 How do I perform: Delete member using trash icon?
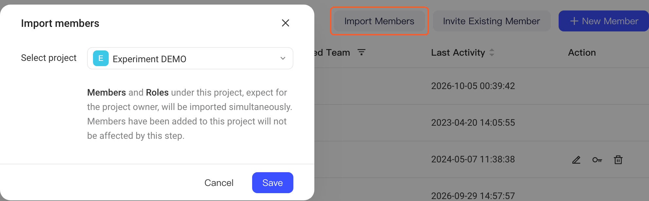[618, 160]
